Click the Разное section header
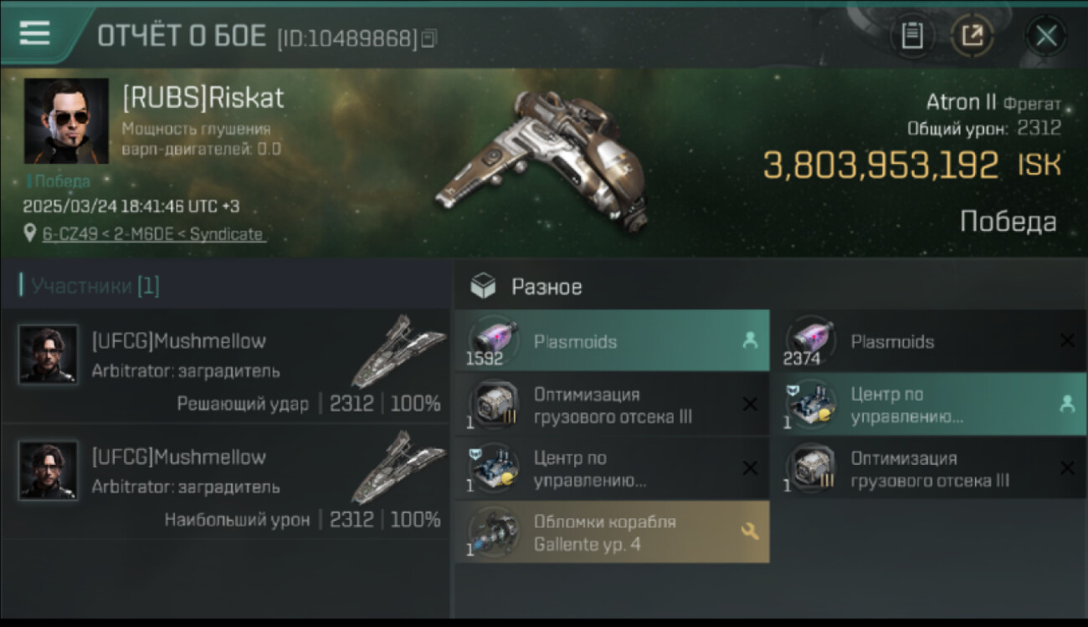This screenshot has height=627, width=1088. (547, 288)
